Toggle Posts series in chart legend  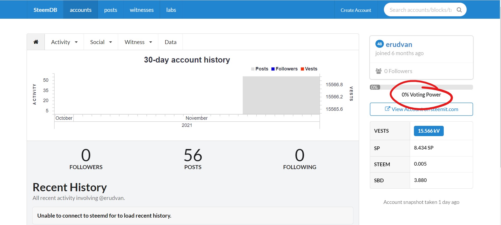tap(260, 69)
